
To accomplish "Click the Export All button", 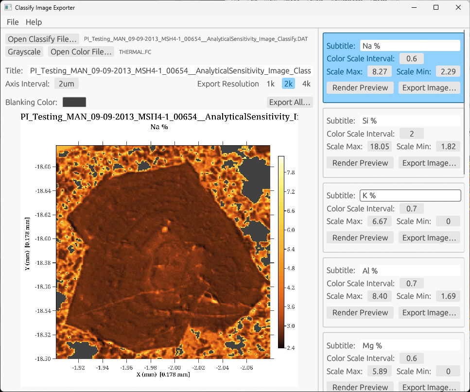I will (289, 102).
